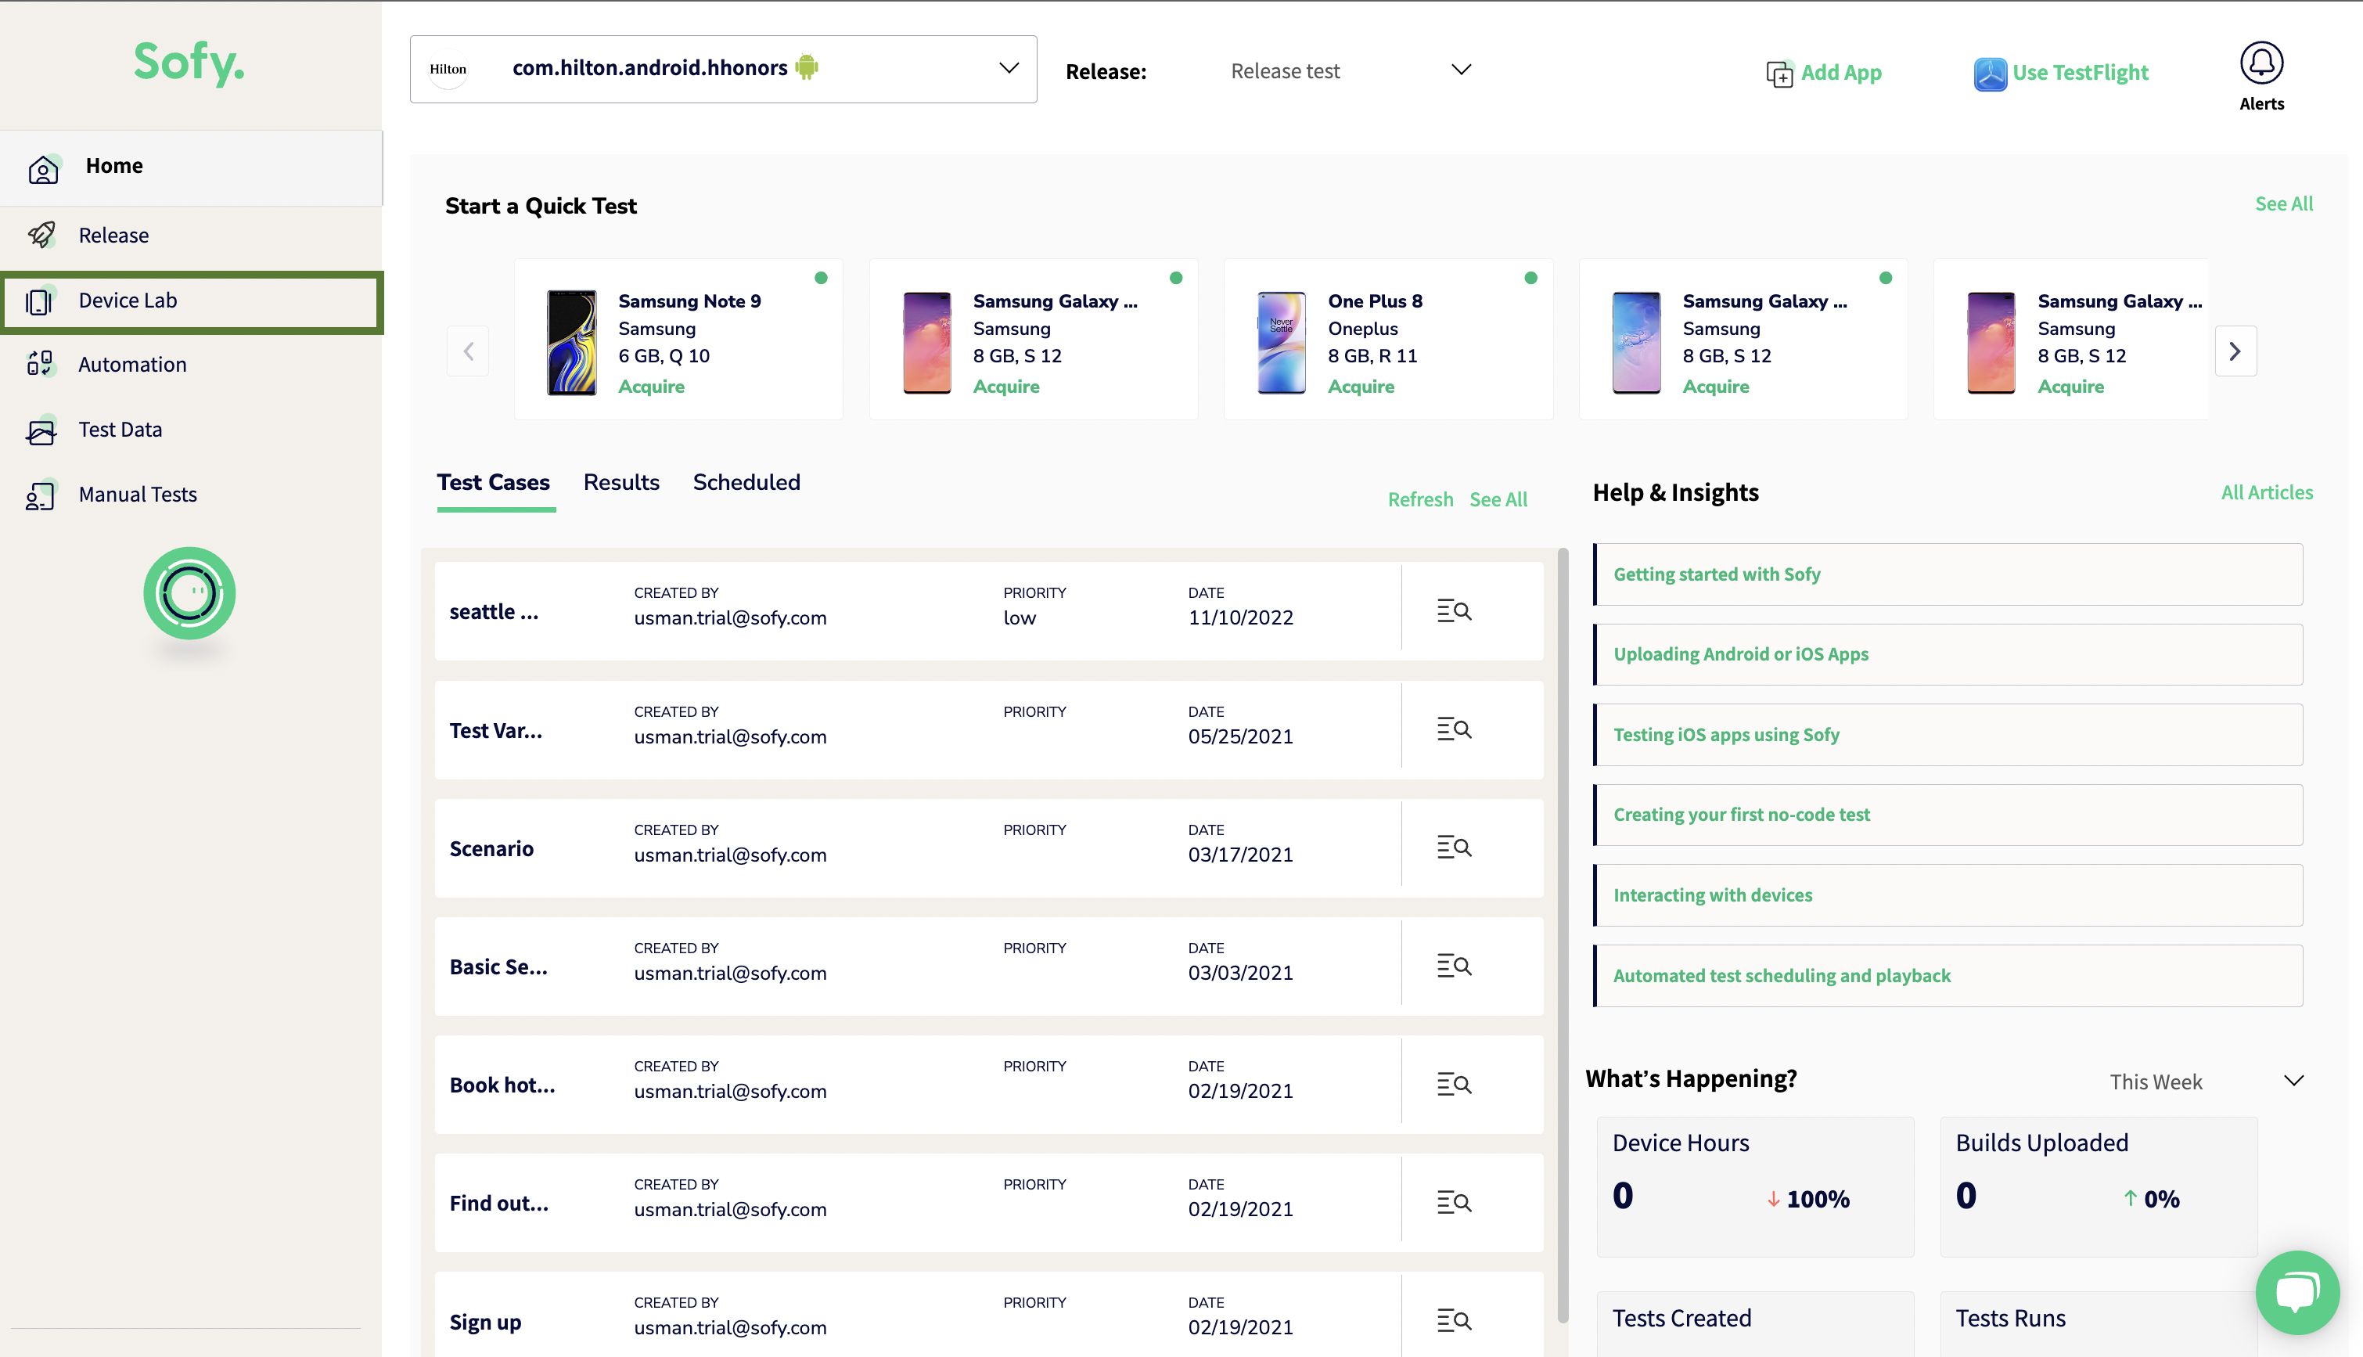Click the priority value low
The height and width of the screenshot is (1357, 2363).
click(x=1020, y=618)
